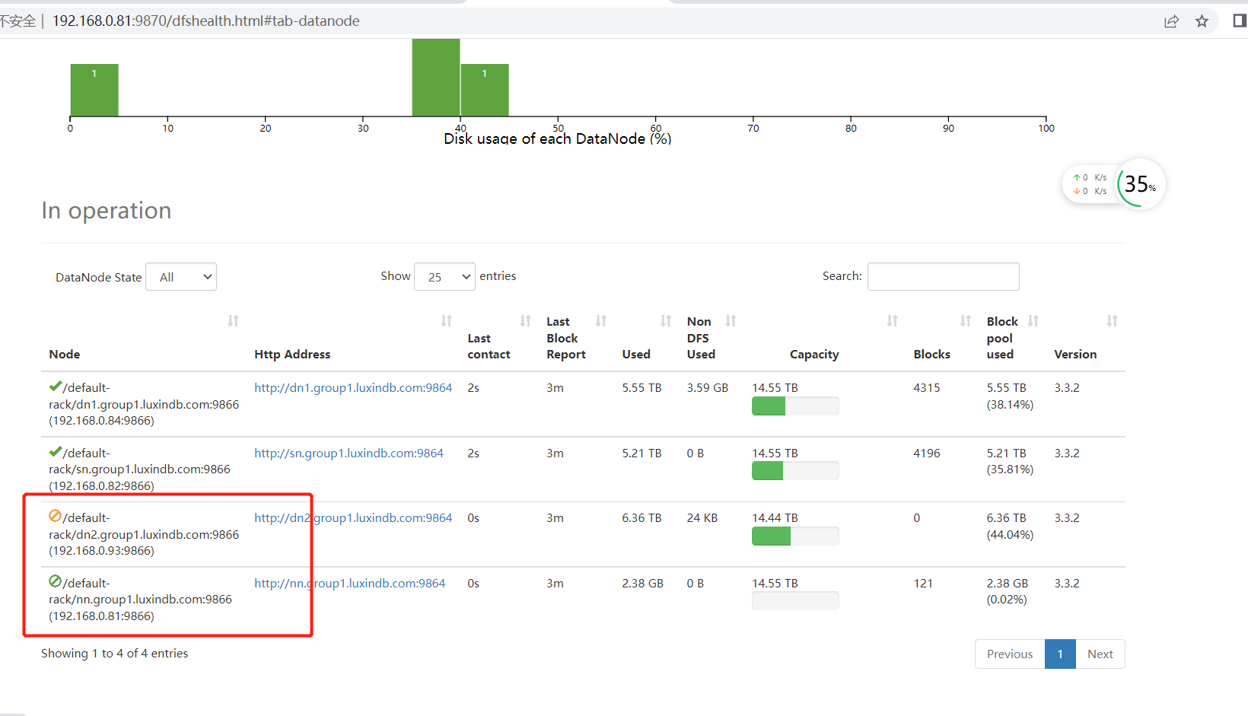1248x716 pixels.
Task: Click the Node column header
Action: 65,355
